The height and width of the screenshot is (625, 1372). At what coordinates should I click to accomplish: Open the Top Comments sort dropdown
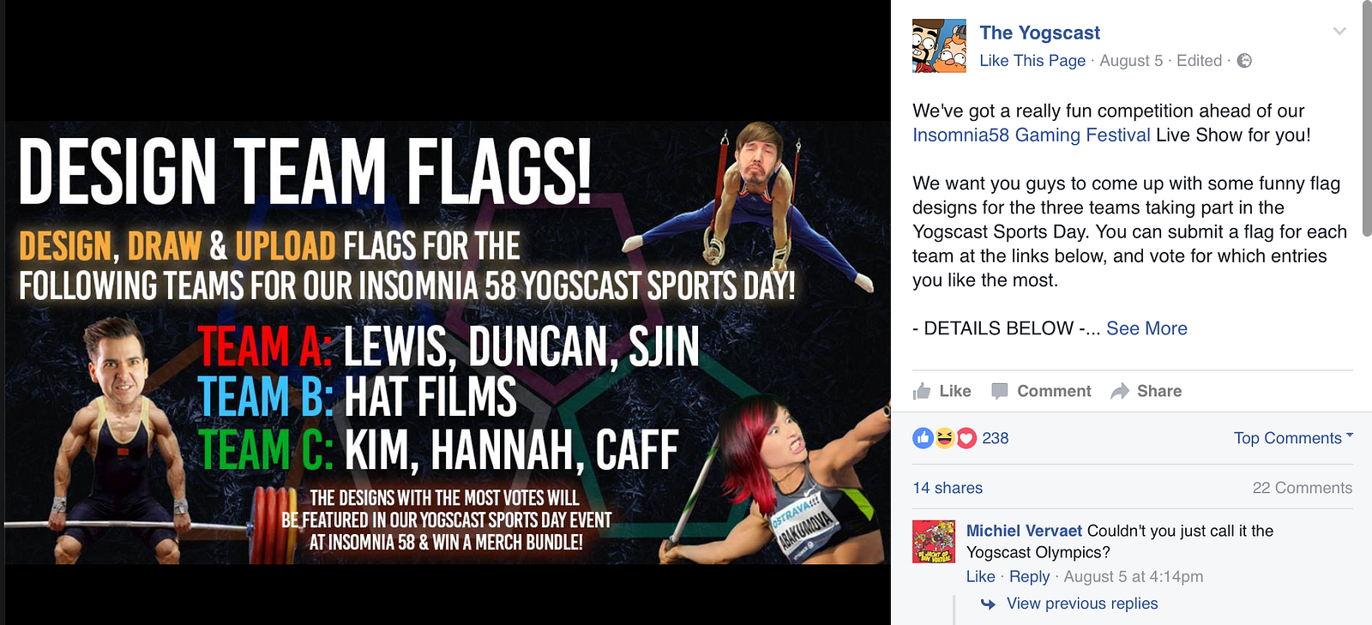(1293, 438)
